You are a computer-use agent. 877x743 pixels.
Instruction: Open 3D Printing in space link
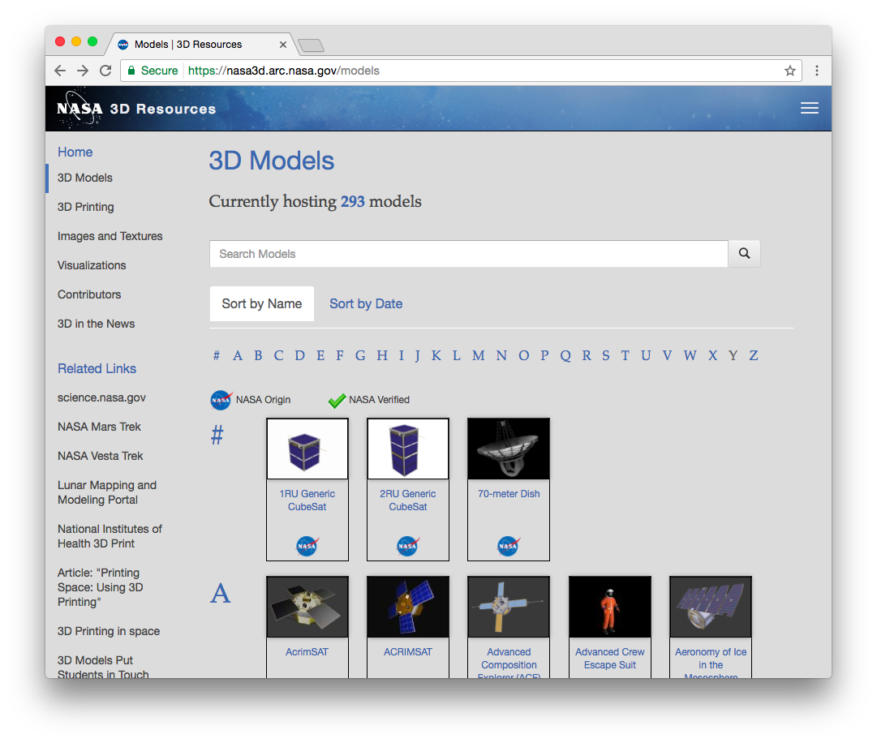tap(109, 631)
